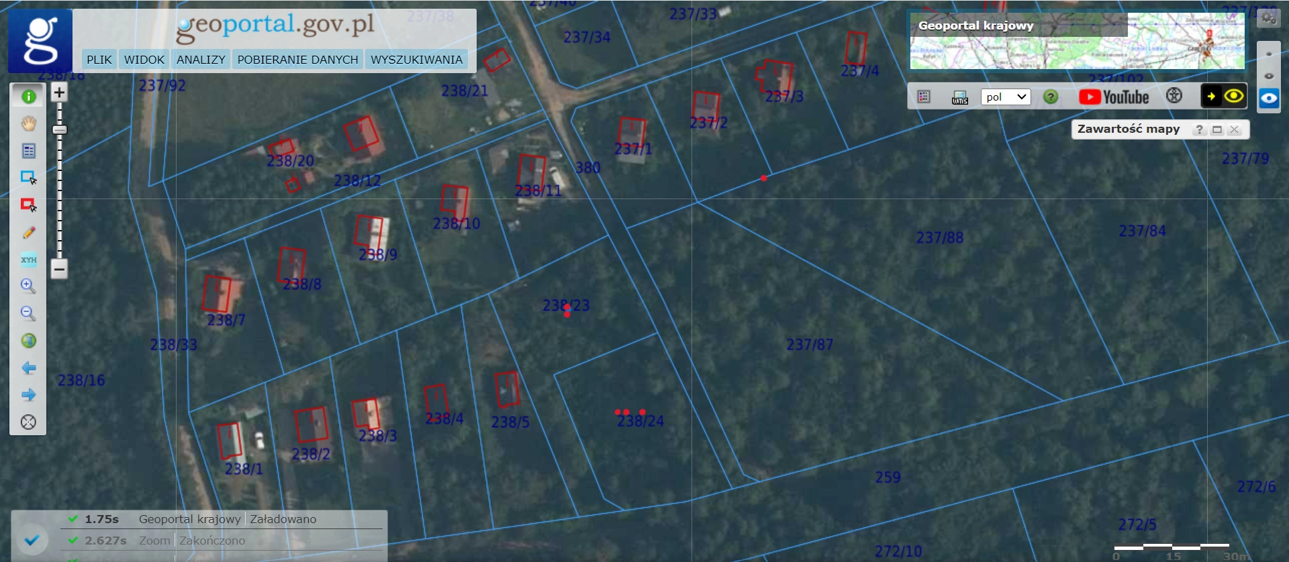The width and height of the screenshot is (1289, 562).
Task: Expand the Zawartość mapy panel
Action: coord(1216,129)
